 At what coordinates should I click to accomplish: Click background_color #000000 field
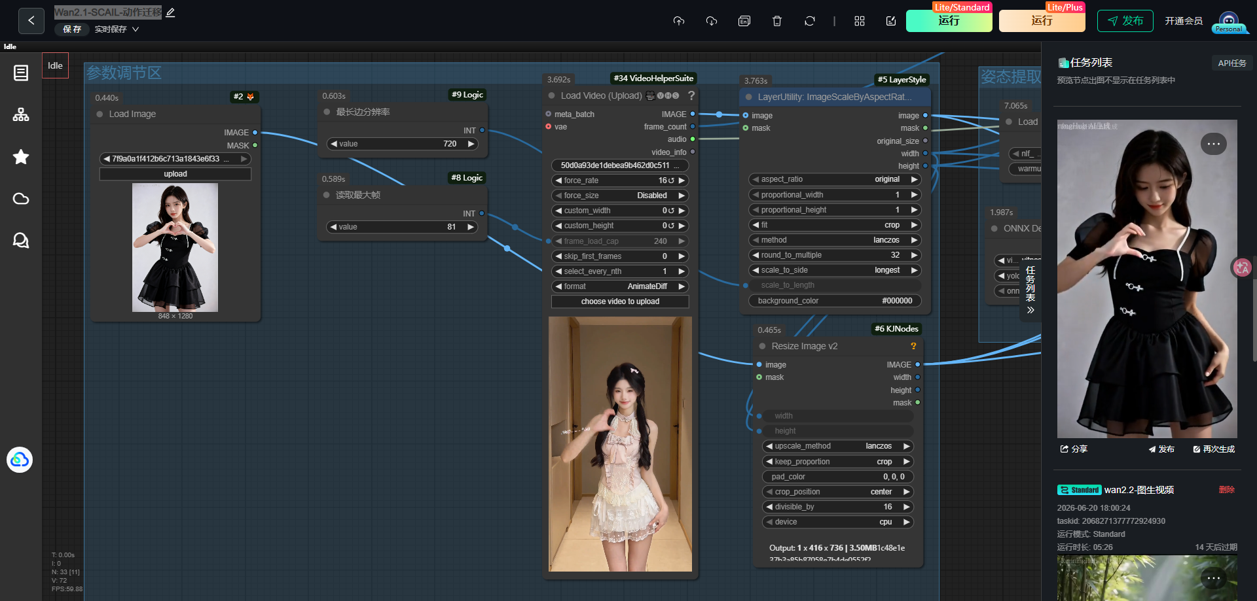tap(835, 301)
